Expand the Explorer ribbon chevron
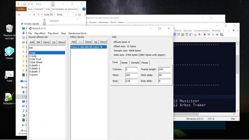The width and height of the screenshot is (249, 140). [80, 9]
